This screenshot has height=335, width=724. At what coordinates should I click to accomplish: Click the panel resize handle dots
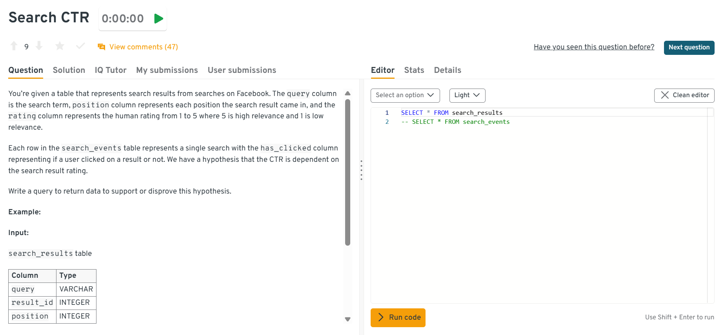[361, 170]
